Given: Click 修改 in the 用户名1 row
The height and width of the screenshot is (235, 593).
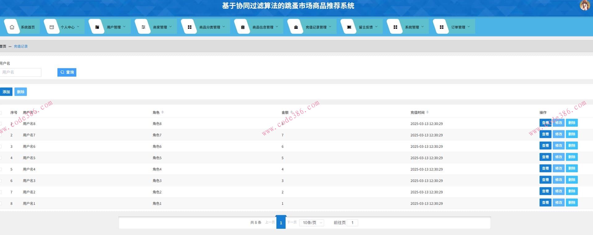Looking at the screenshot, I should (558, 203).
